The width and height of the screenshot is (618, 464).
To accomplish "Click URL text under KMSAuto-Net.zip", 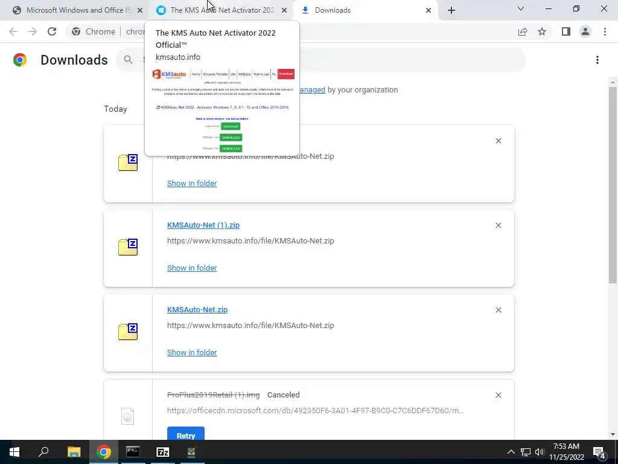I will [x=250, y=326].
